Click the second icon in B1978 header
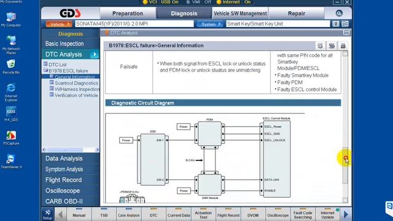 coord(332,46)
